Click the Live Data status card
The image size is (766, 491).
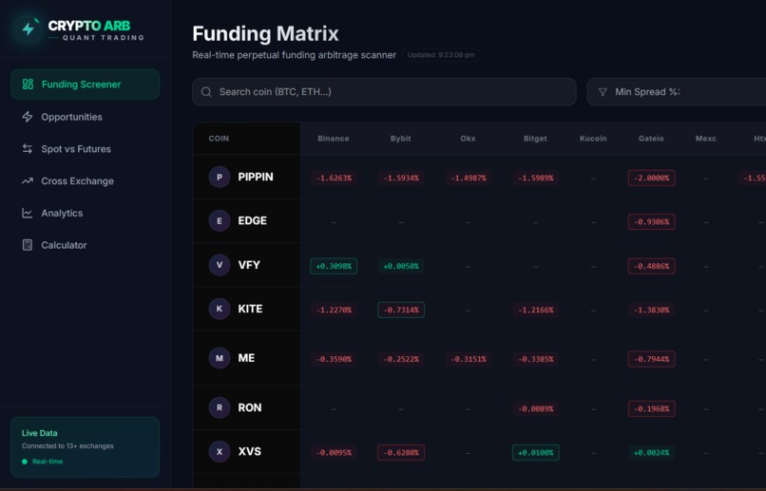pyautogui.click(x=85, y=447)
